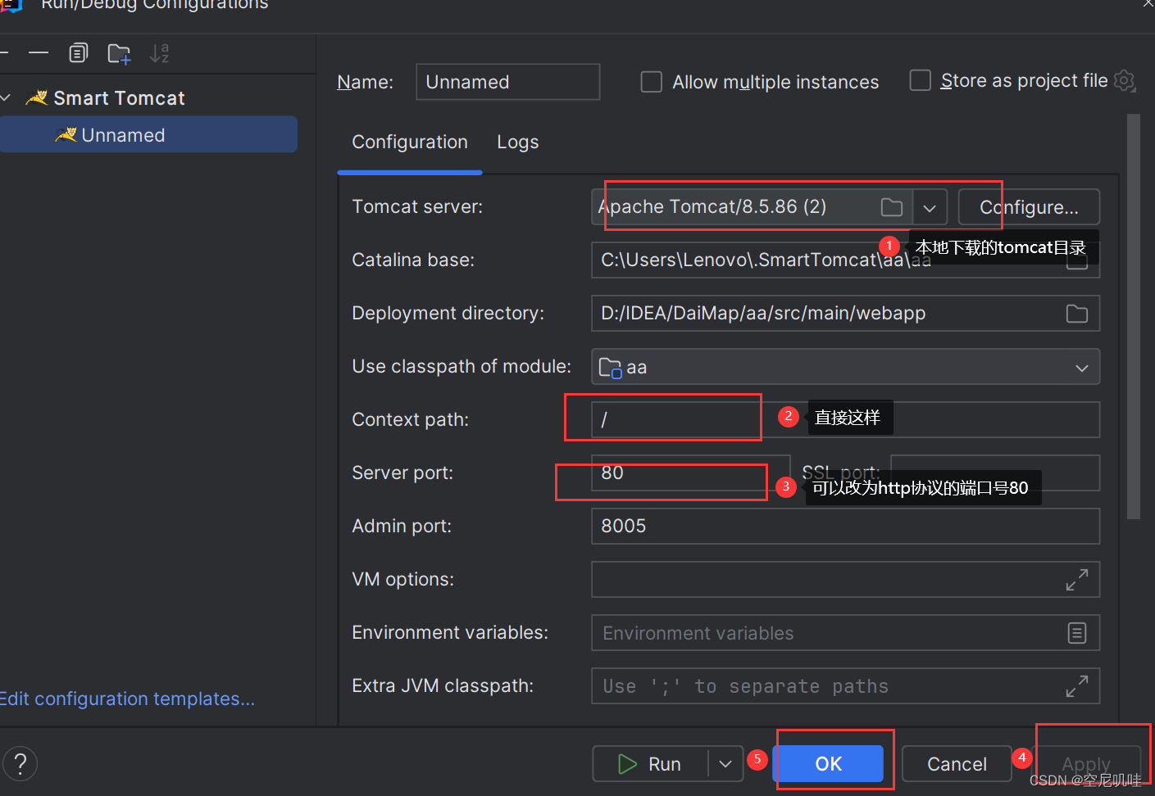Expand the Run button dropdown arrow

724,763
